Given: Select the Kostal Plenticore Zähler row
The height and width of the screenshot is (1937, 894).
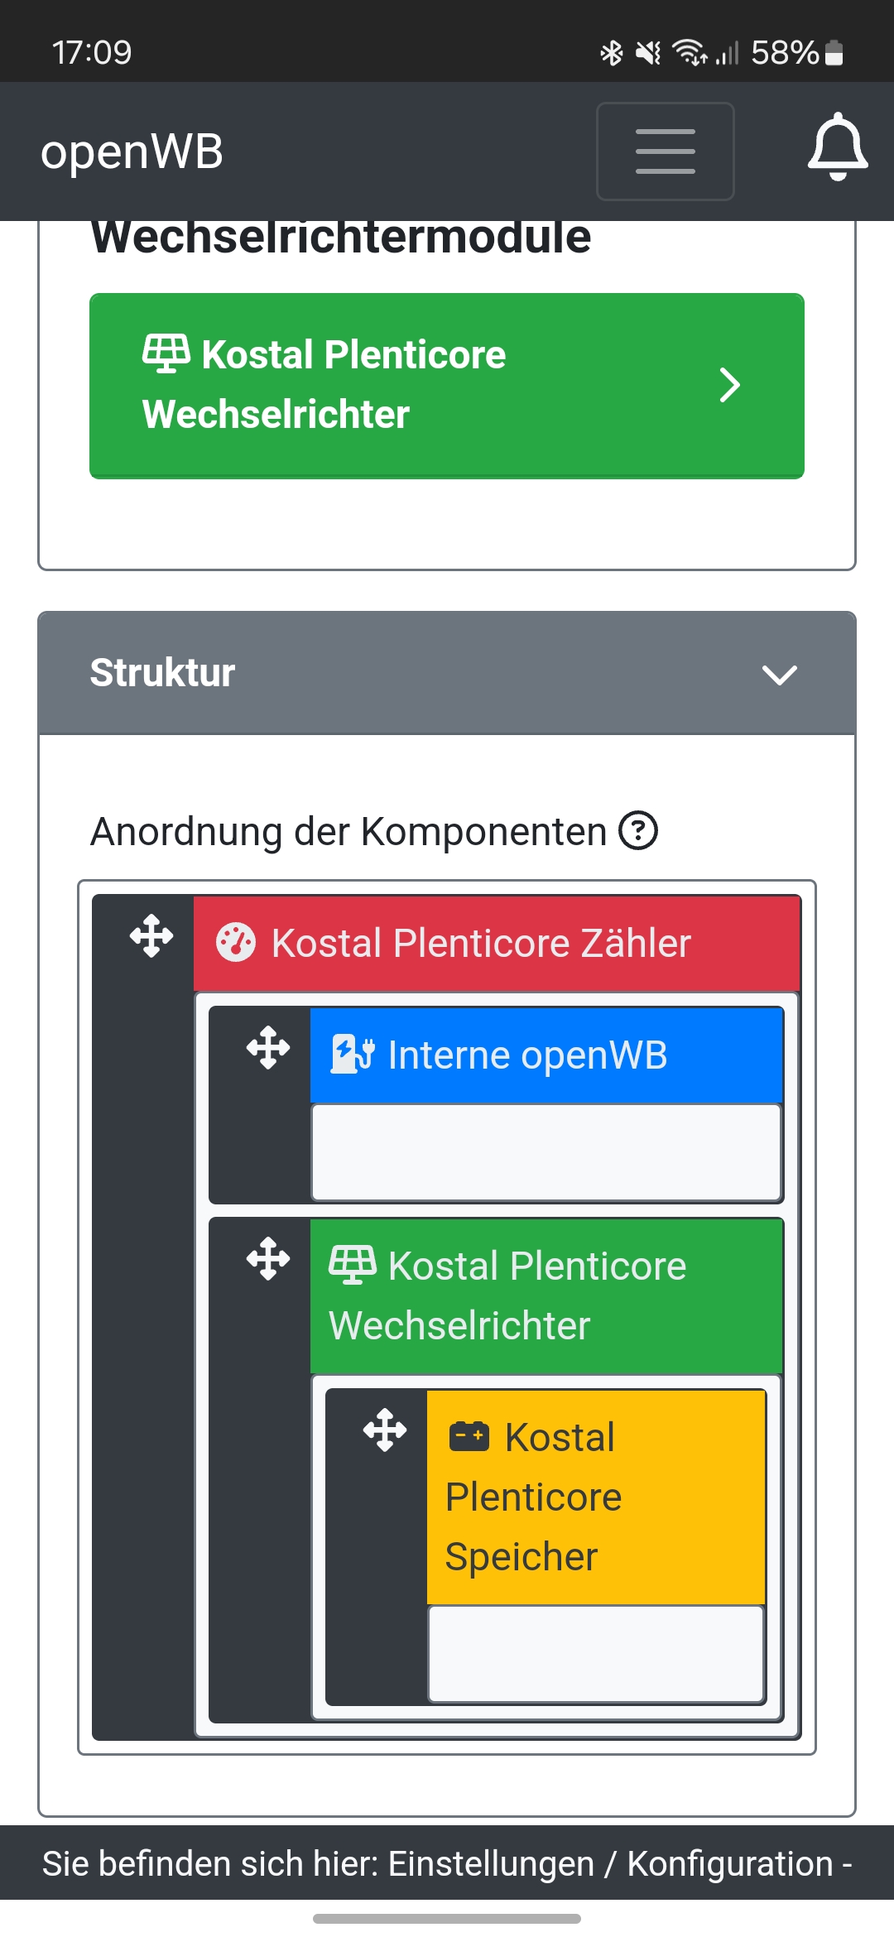Looking at the screenshot, I should point(497,944).
